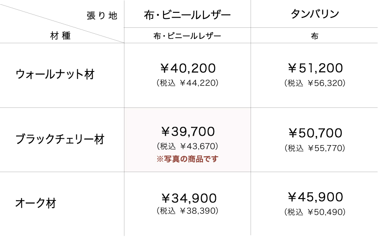
Task: Click the tax-included ¥56,320 text
Action: (x=315, y=83)
